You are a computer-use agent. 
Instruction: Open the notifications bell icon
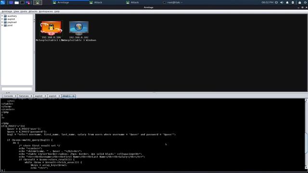pyautogui.click(x=287, y=2)
